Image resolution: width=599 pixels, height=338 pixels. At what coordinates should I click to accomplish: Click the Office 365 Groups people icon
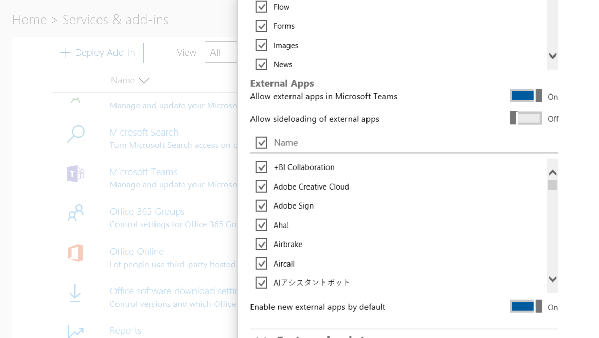tap(75, 213)
